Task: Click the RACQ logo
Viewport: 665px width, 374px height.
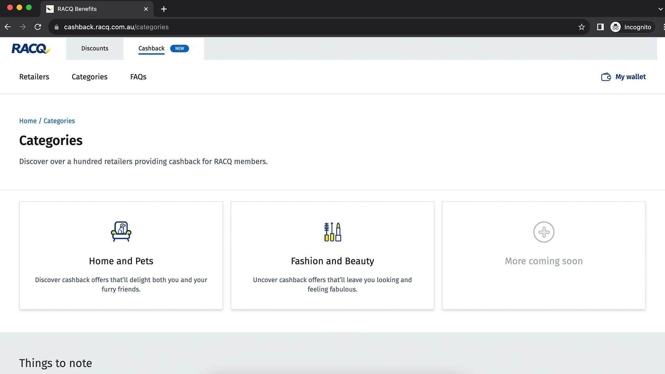Action: point(31,48)
